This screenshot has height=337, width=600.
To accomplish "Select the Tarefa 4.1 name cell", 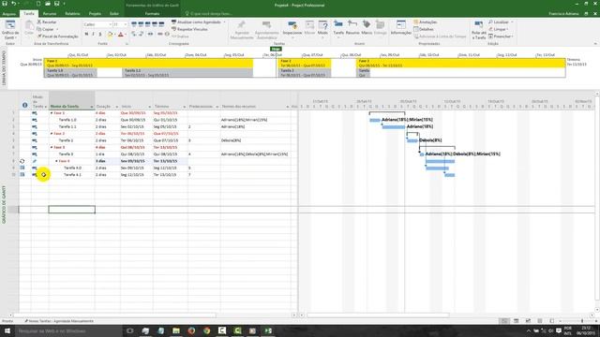I will click(71, 175).
